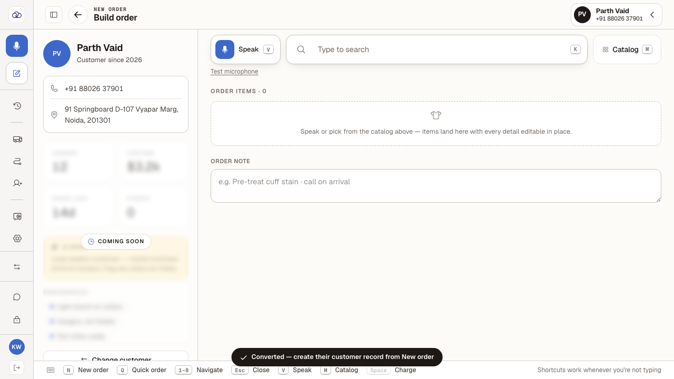674x379 pixels.
Task: Click the log out icon
Action: point(17,367)
